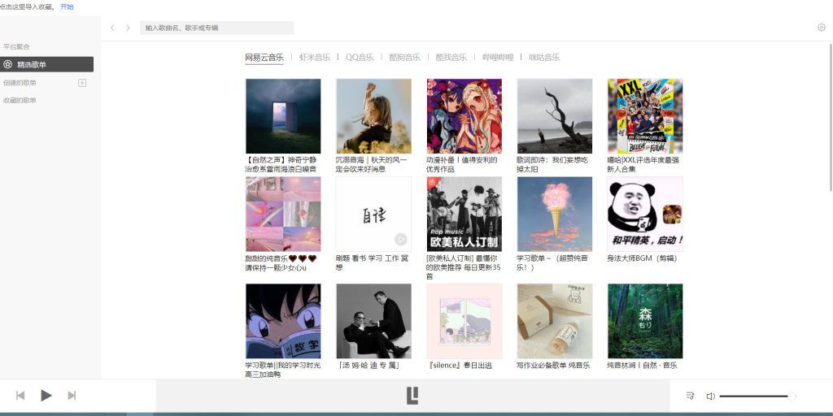The height and width of the screenshot is (416, 833).
Task: Switch to 网易云音乐 tab
Action: click(x=264, y=58)
